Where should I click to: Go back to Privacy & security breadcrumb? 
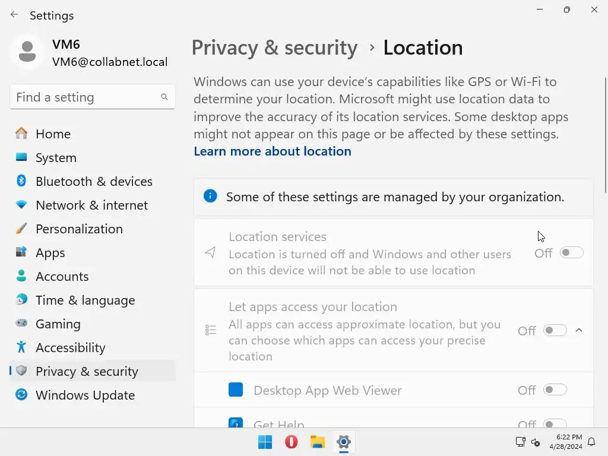[274, 47]
